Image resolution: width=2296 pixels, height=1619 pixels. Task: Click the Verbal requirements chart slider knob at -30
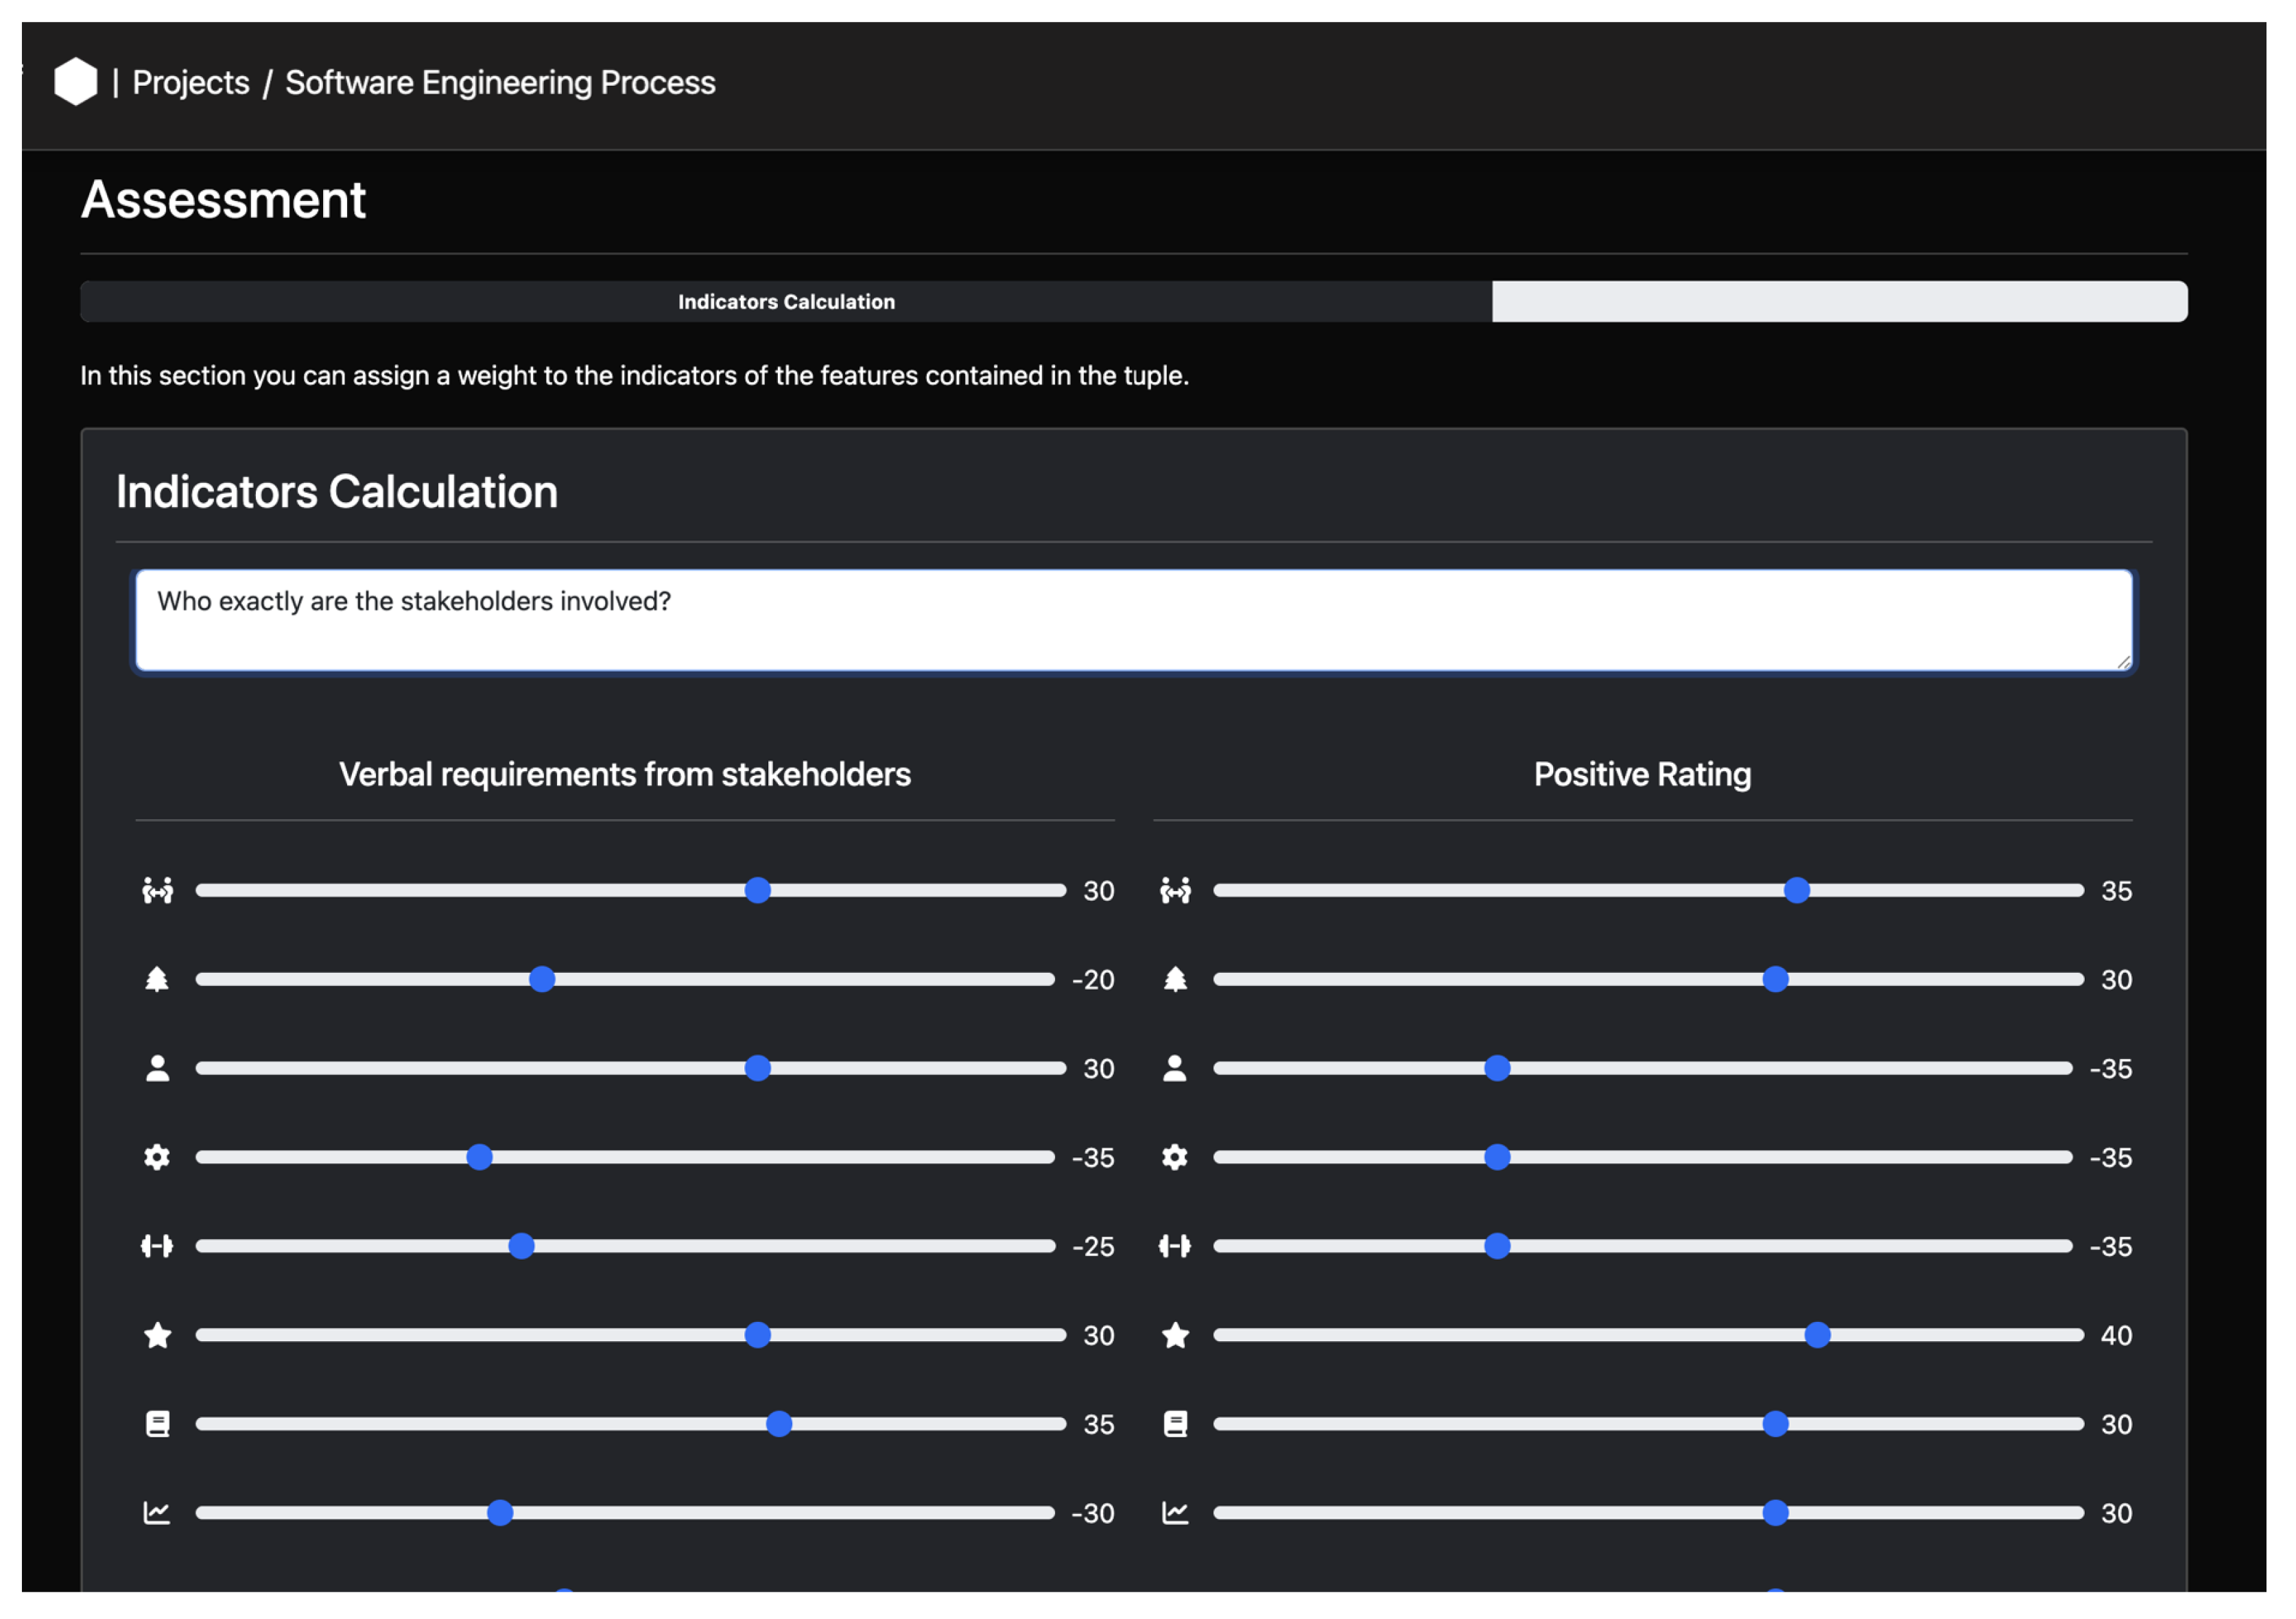click(x=500, y=1513)
